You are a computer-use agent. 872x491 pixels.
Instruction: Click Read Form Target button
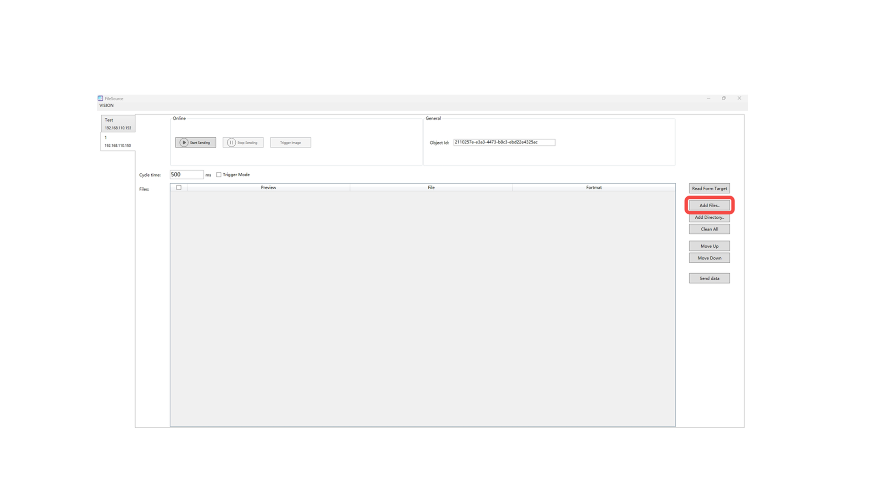click(x=709, y=188)
